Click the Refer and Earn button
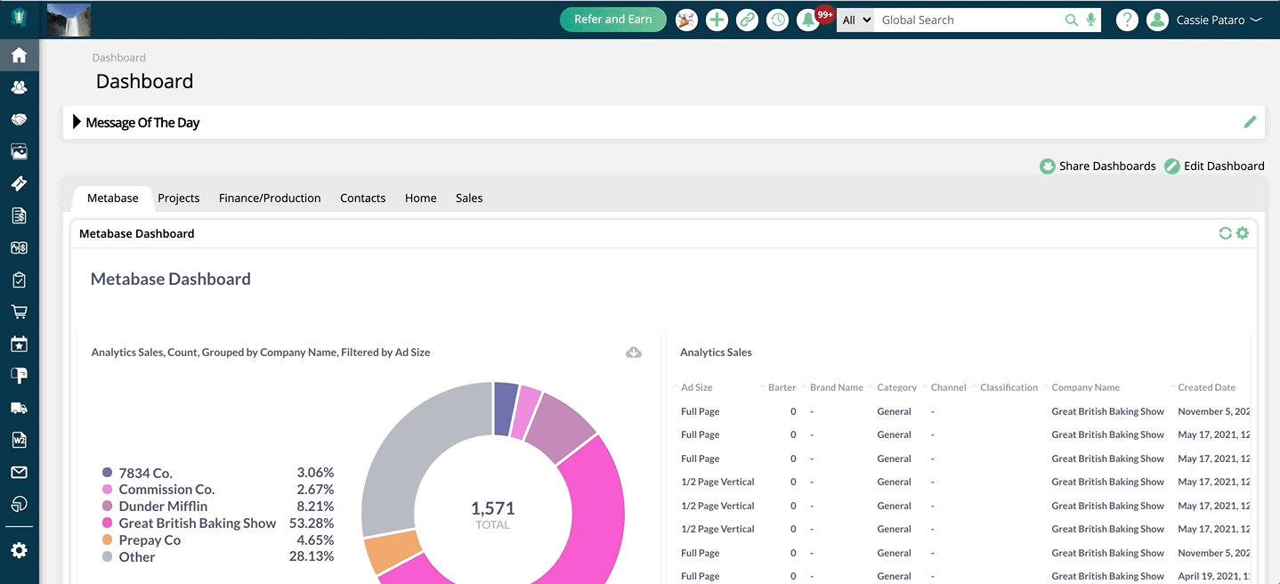Viewport: 1280px width, 584px height. coord(613,20)
